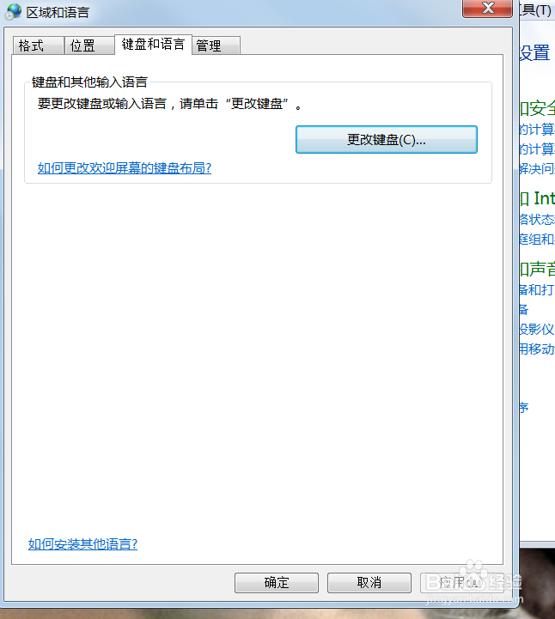Click the 声音 heading in Control Panel window
Image resolution: width=555 pixels, height=619 pixels.
(537, 269)
